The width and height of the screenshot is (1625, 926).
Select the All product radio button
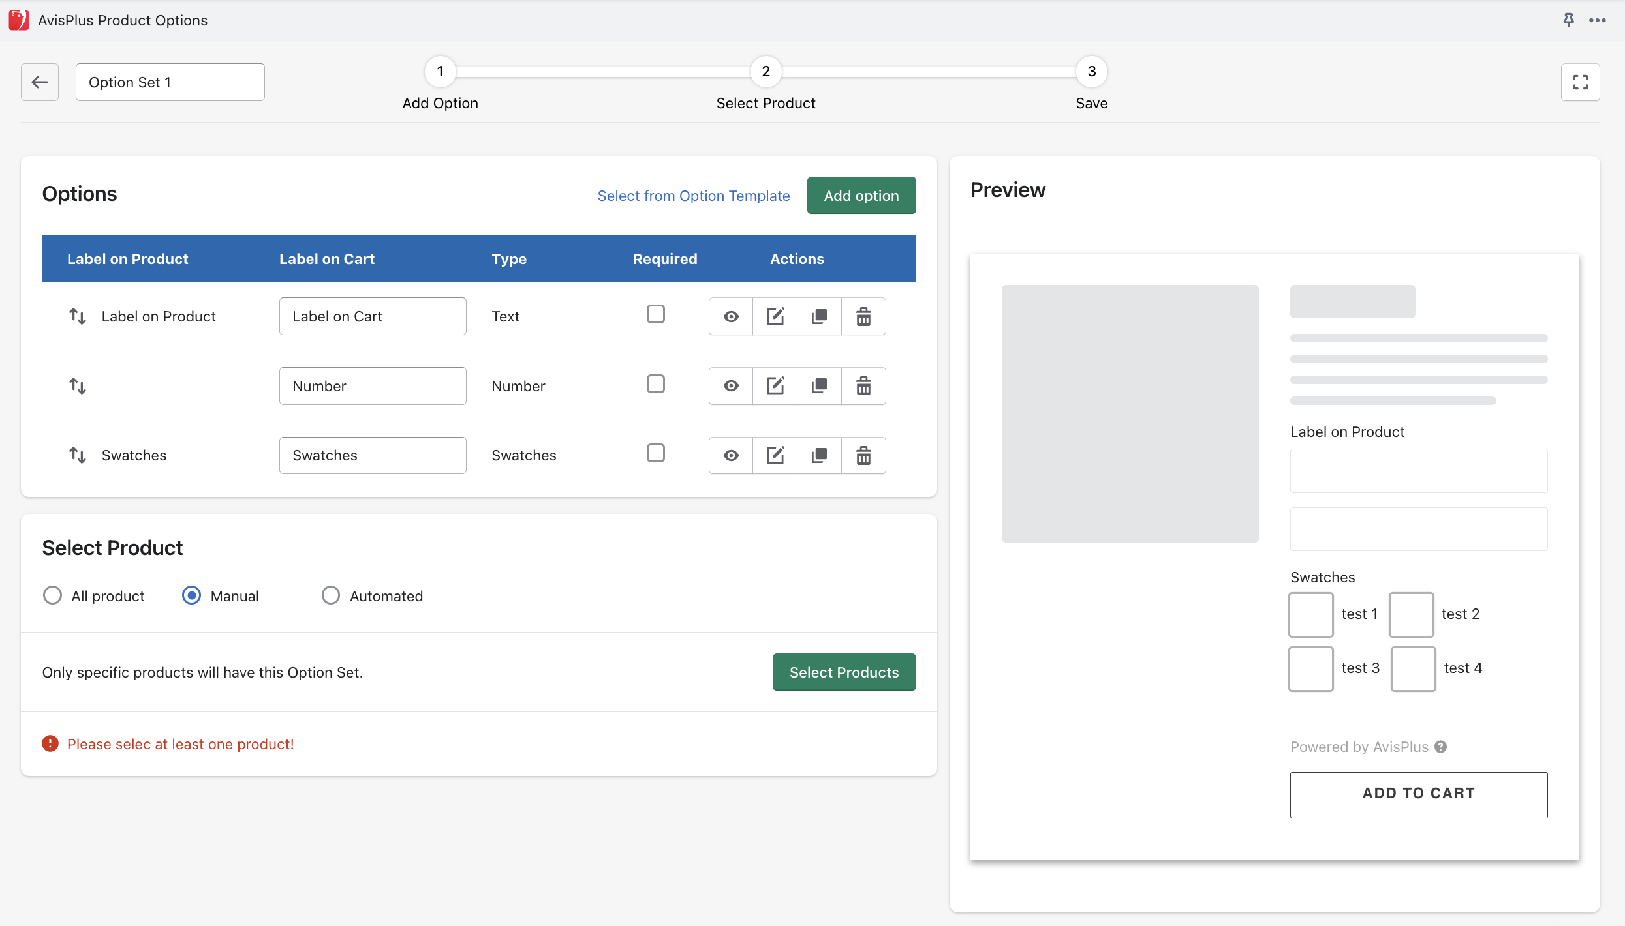click(52, 595)
